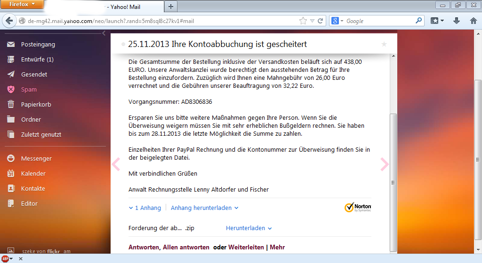This screenshot has height=263, width=482.
Task: Open the orange Firefox menu button
Action: tap(22, 4)
